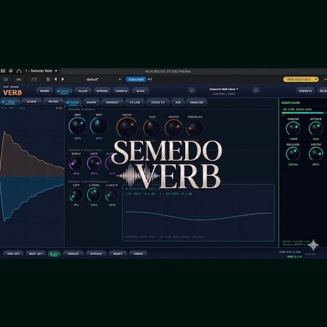Image resolution: width=327 pixels, height=327 pixels.
Task: Click the SC LIVE DUCK level bar
Action: click(x=304, y=113)
